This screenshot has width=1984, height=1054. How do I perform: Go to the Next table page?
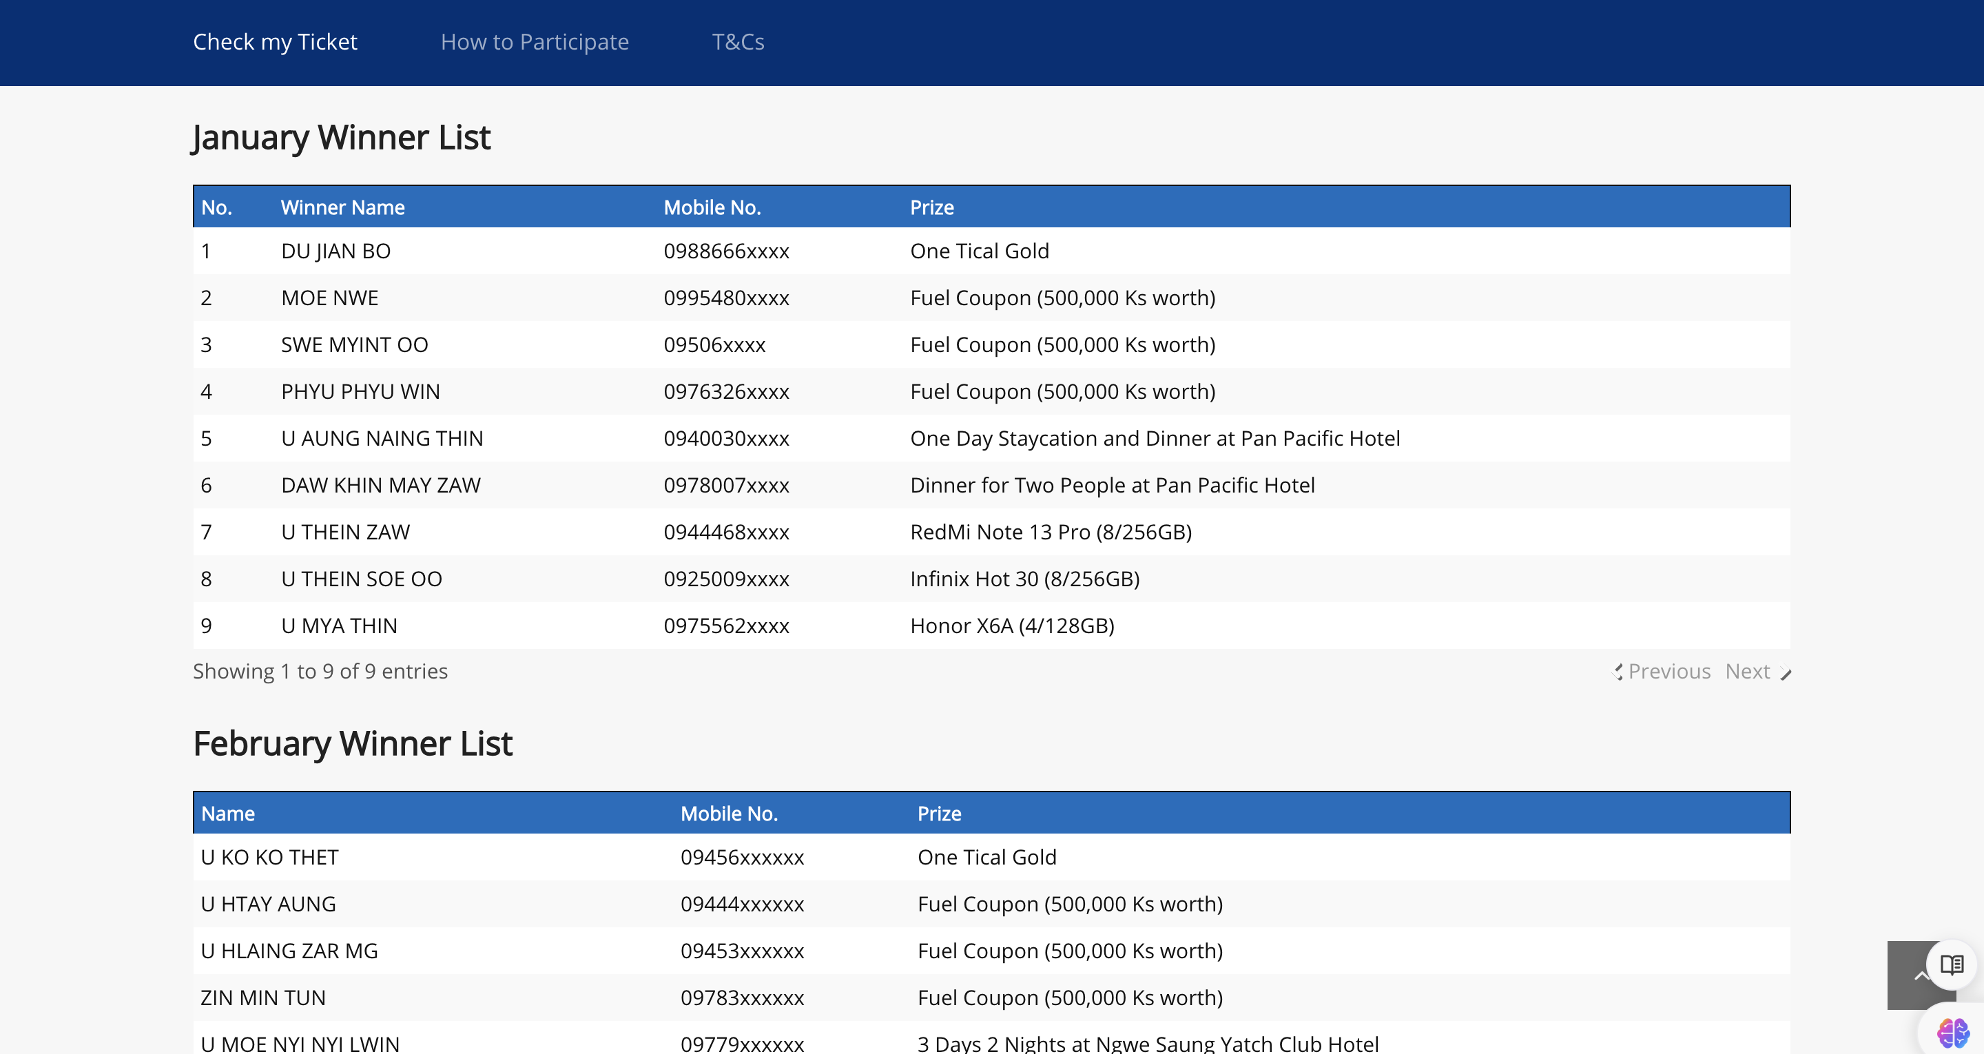[x=1747, y=671]
